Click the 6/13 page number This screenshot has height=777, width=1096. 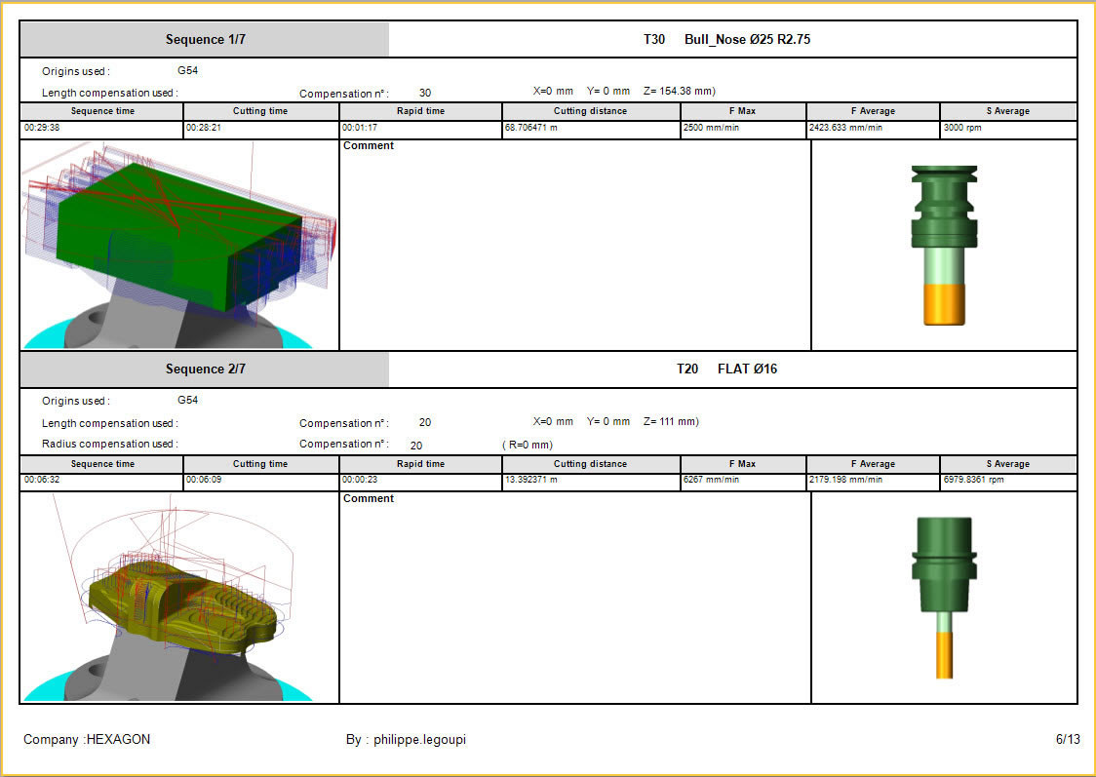click(x=1068, y=740)
